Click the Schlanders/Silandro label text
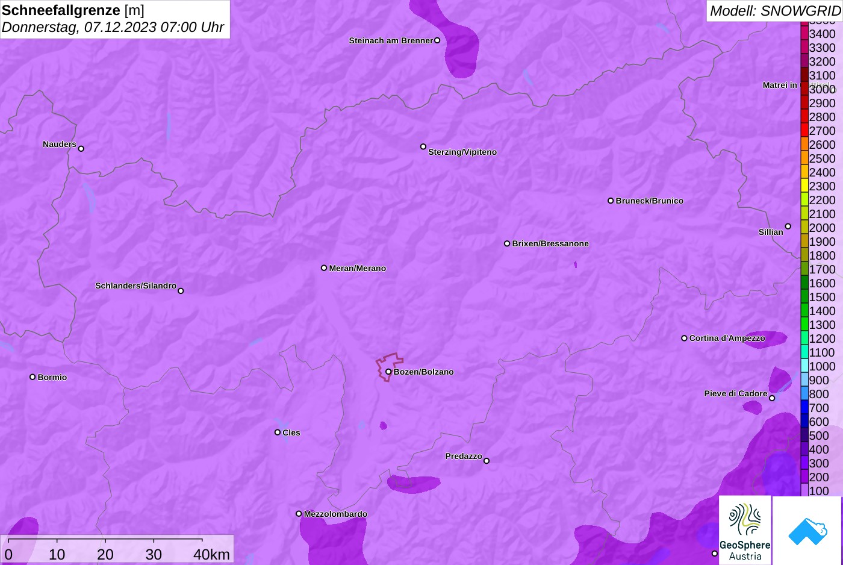Screen dimensions: 843x565 tap(135, 286)
